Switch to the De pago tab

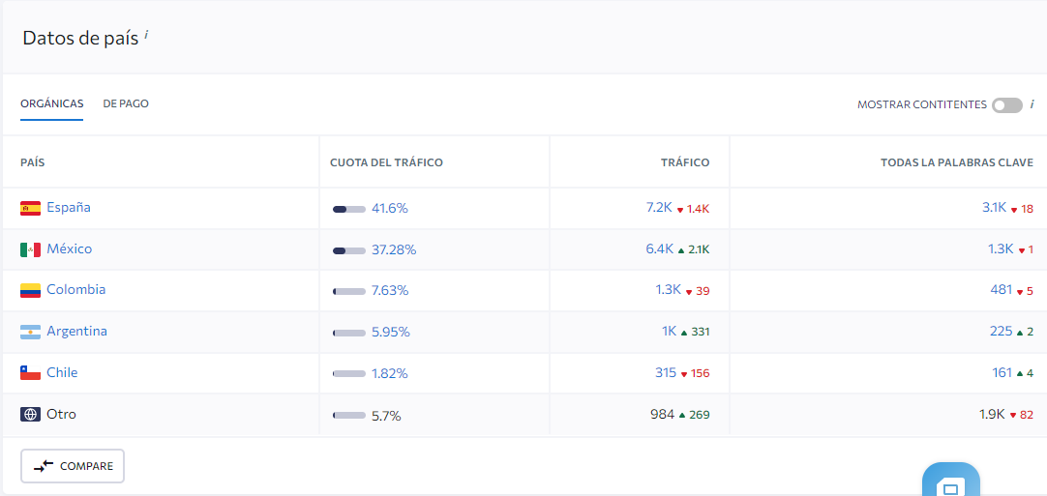(x=126, y=104)
